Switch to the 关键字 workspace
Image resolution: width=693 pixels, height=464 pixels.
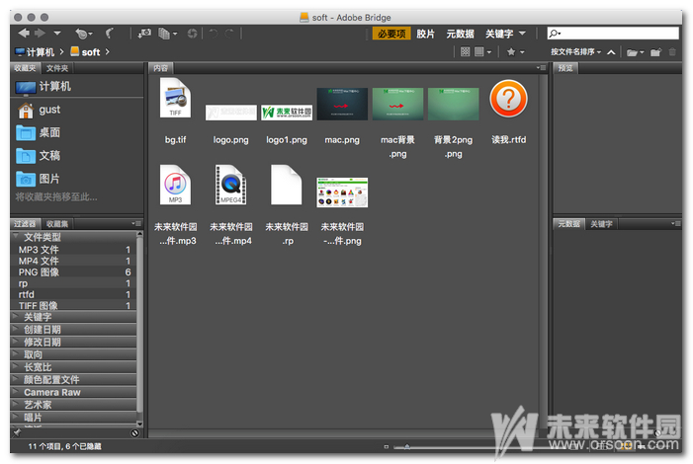pos(499,34)
